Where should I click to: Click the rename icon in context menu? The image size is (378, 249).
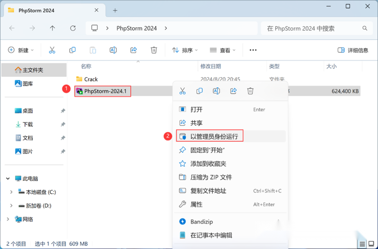click(216, 91)
